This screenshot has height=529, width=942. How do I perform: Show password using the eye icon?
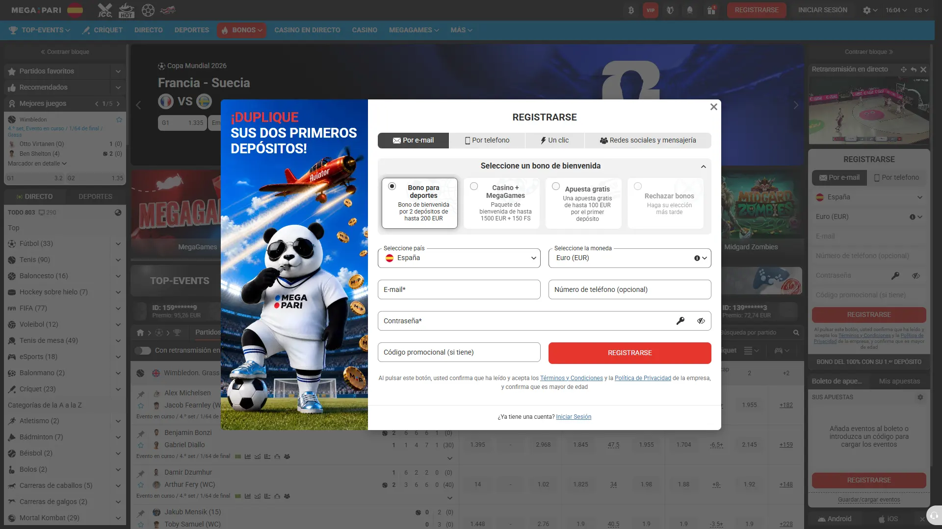click(x=701, y=321)
